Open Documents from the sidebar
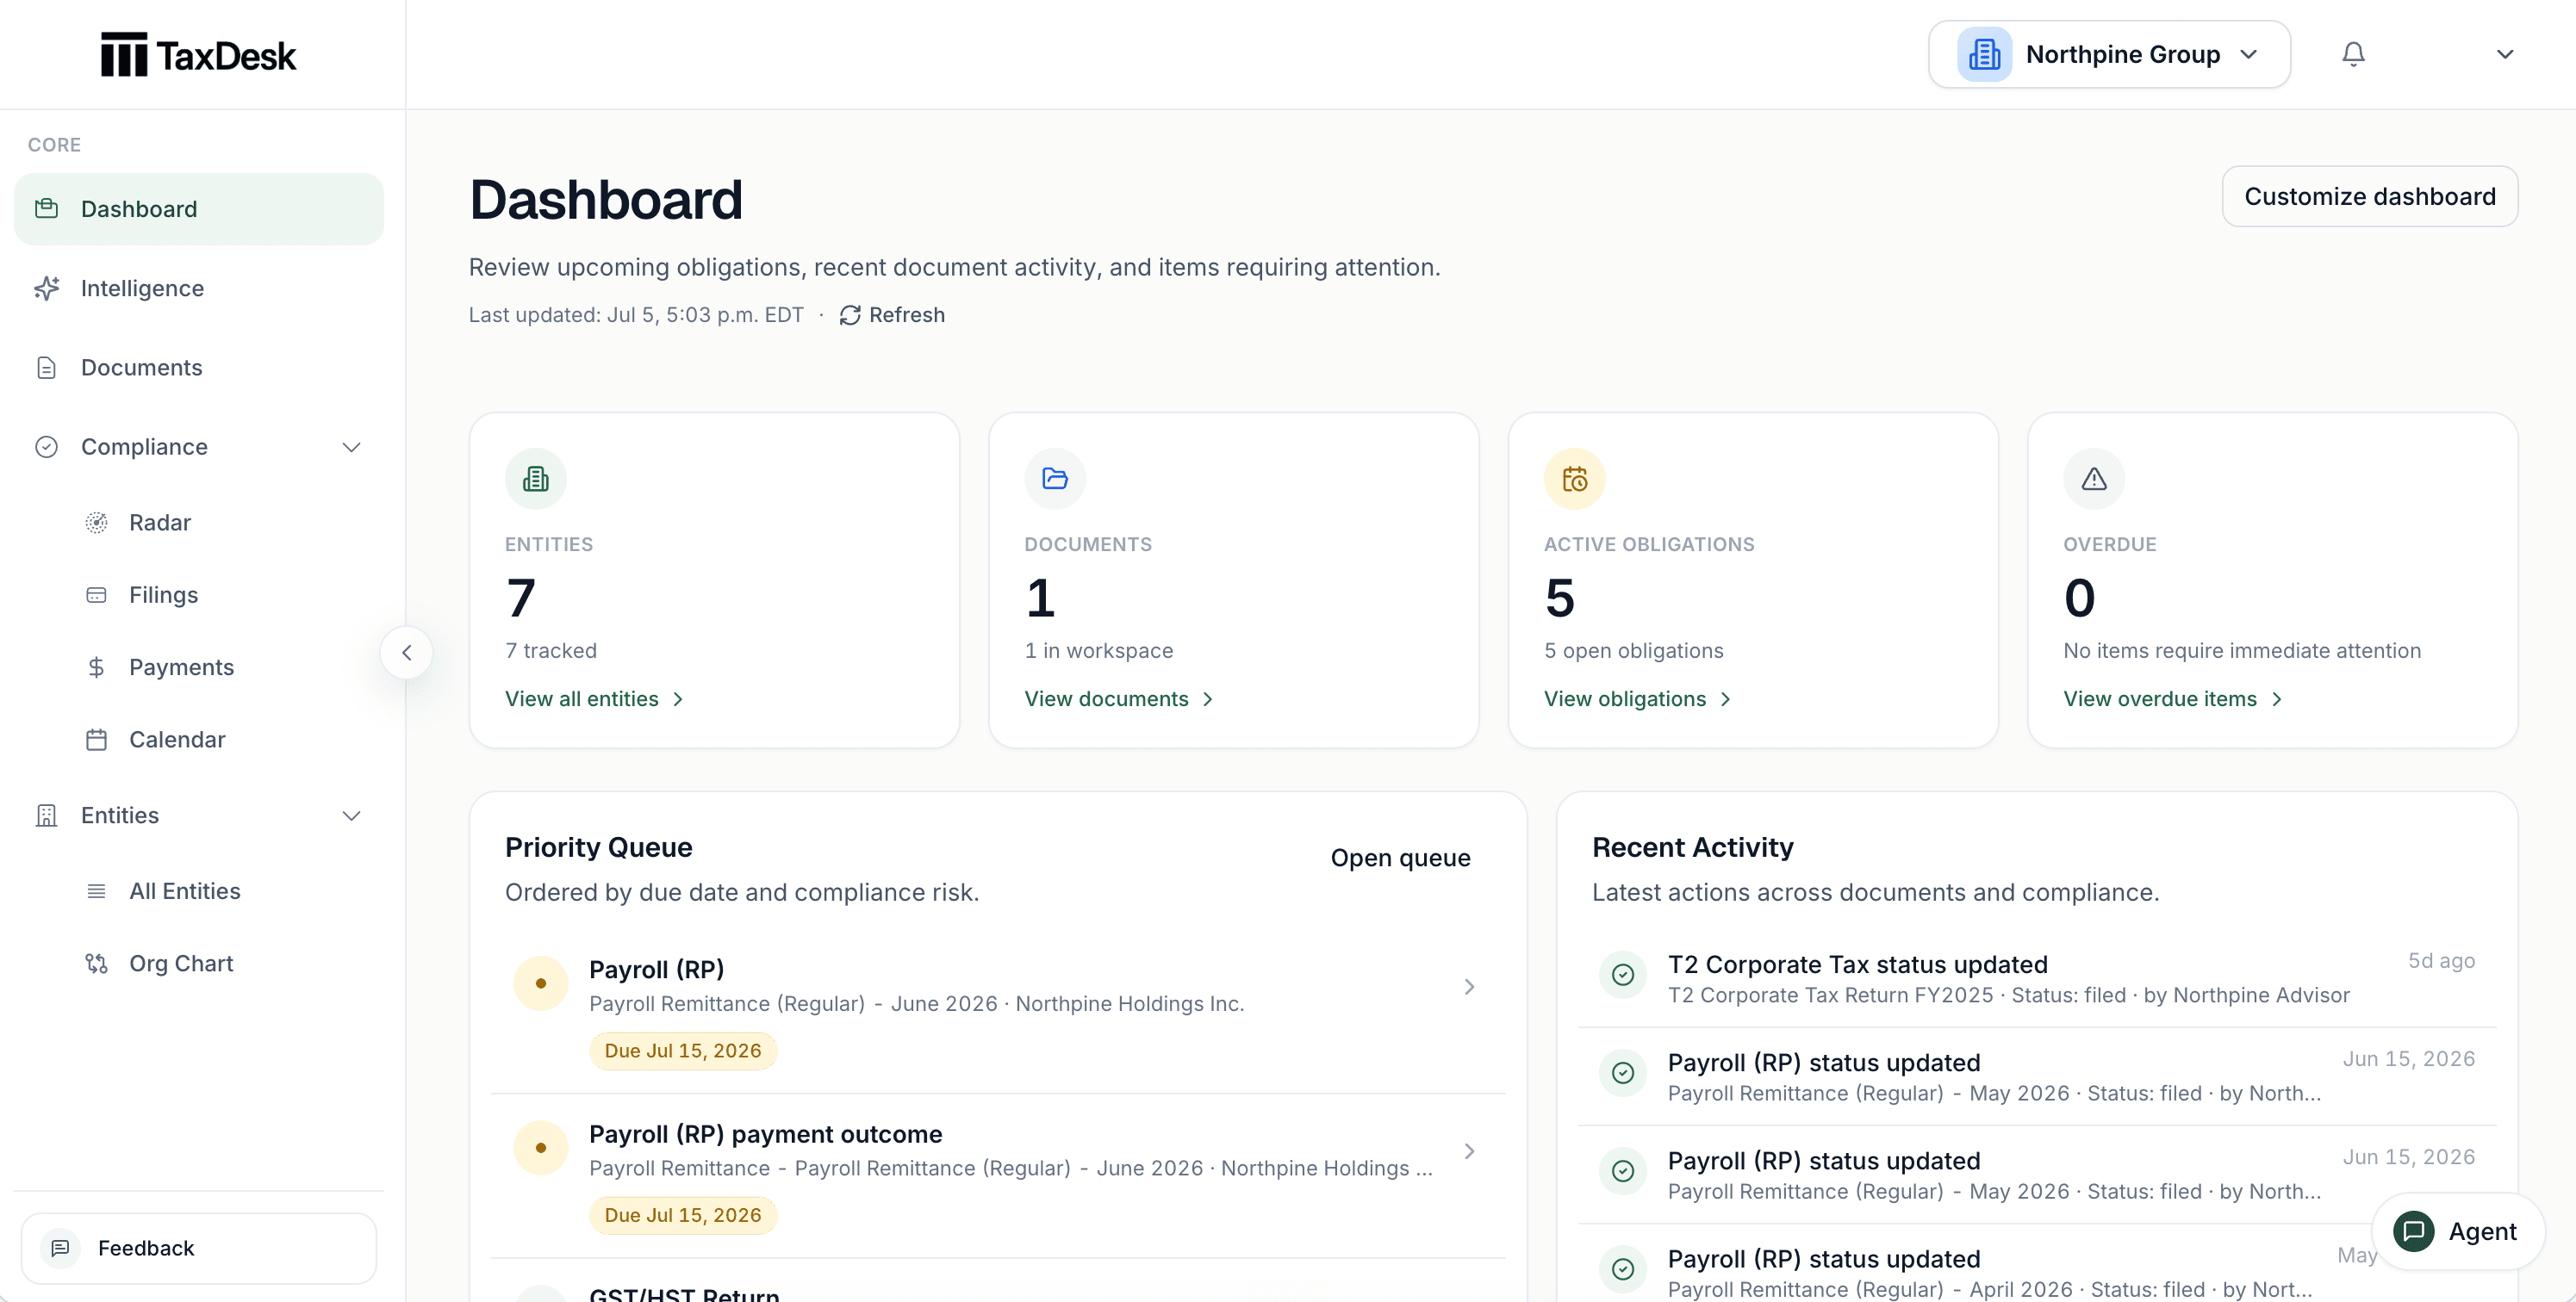The width and height of the screenshot is (2576, 1302). coord(199,368)
